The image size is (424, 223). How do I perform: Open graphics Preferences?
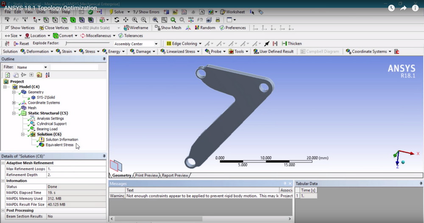pyautogui.click(x=233, y=28)
